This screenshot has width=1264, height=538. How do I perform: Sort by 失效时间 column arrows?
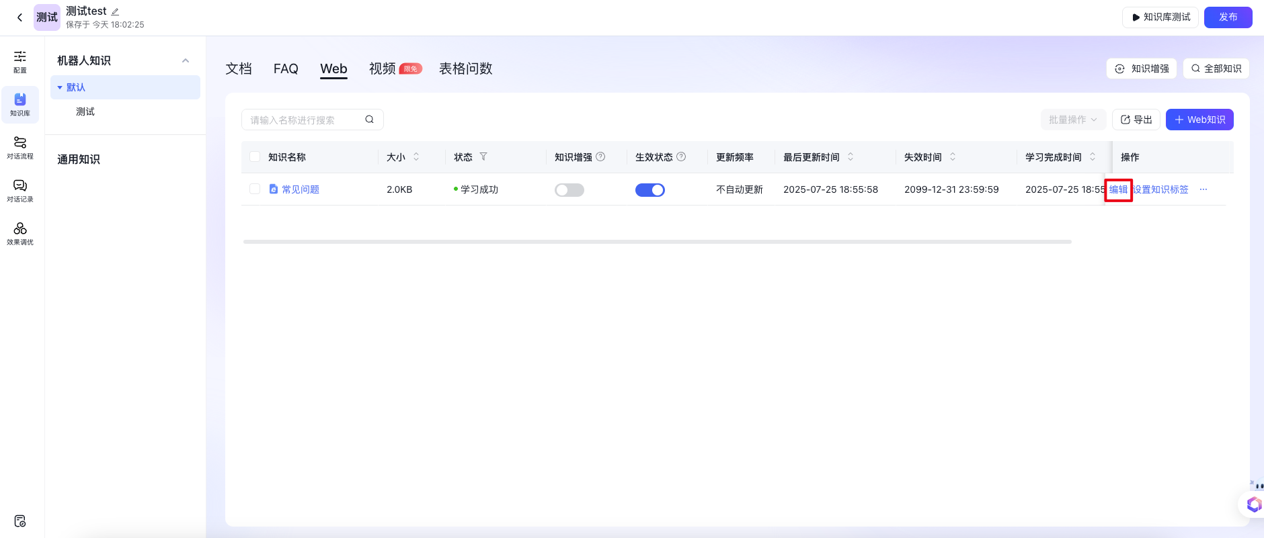pos(953,156)
